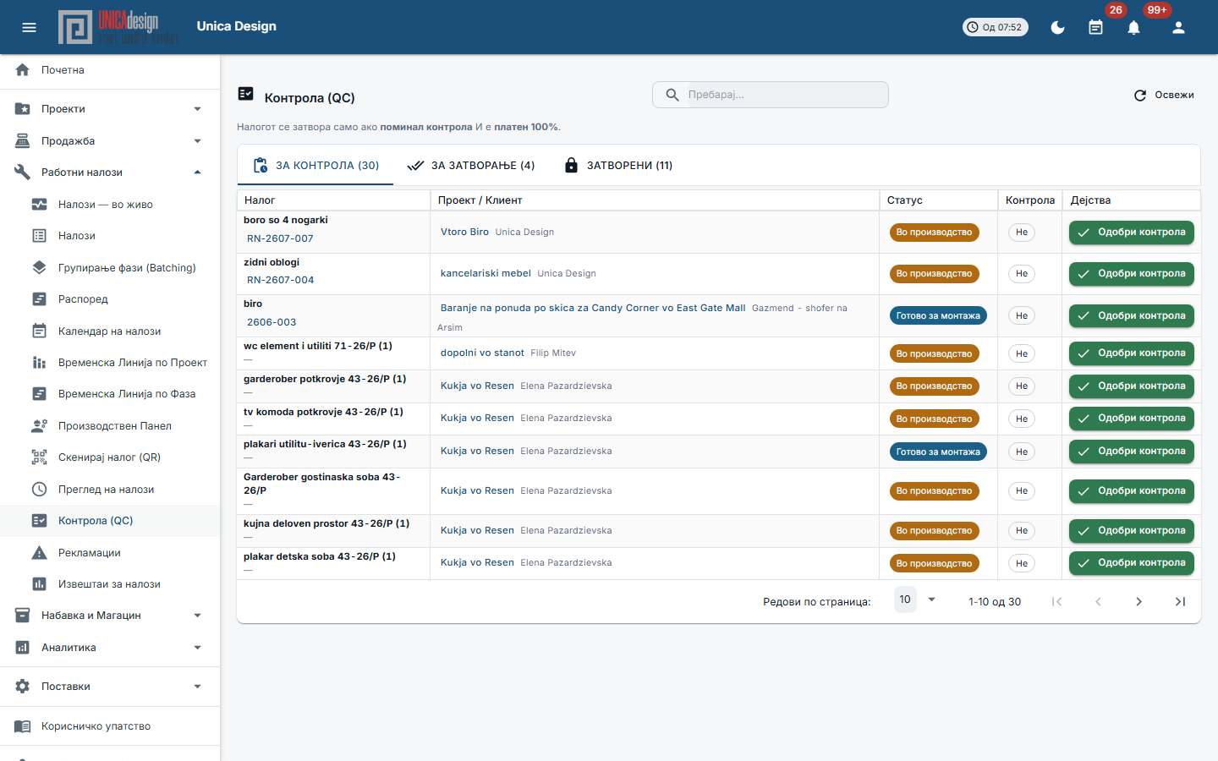Collapse the Работни налози section

110,172
